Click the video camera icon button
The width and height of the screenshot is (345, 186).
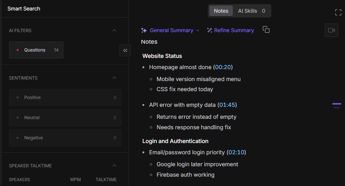point(332,30)
